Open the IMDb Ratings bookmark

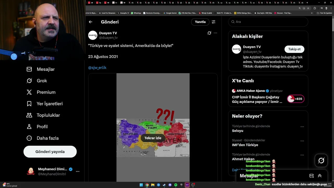point(243,13)
